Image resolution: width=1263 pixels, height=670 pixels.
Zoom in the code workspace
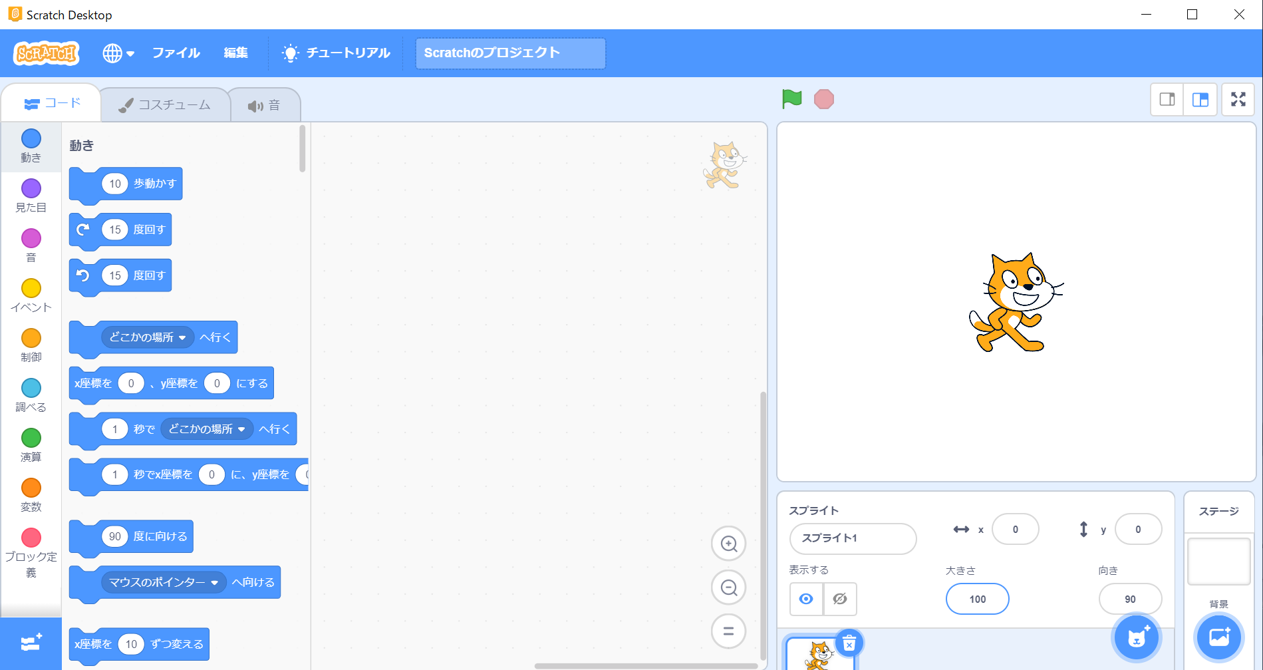728,544
